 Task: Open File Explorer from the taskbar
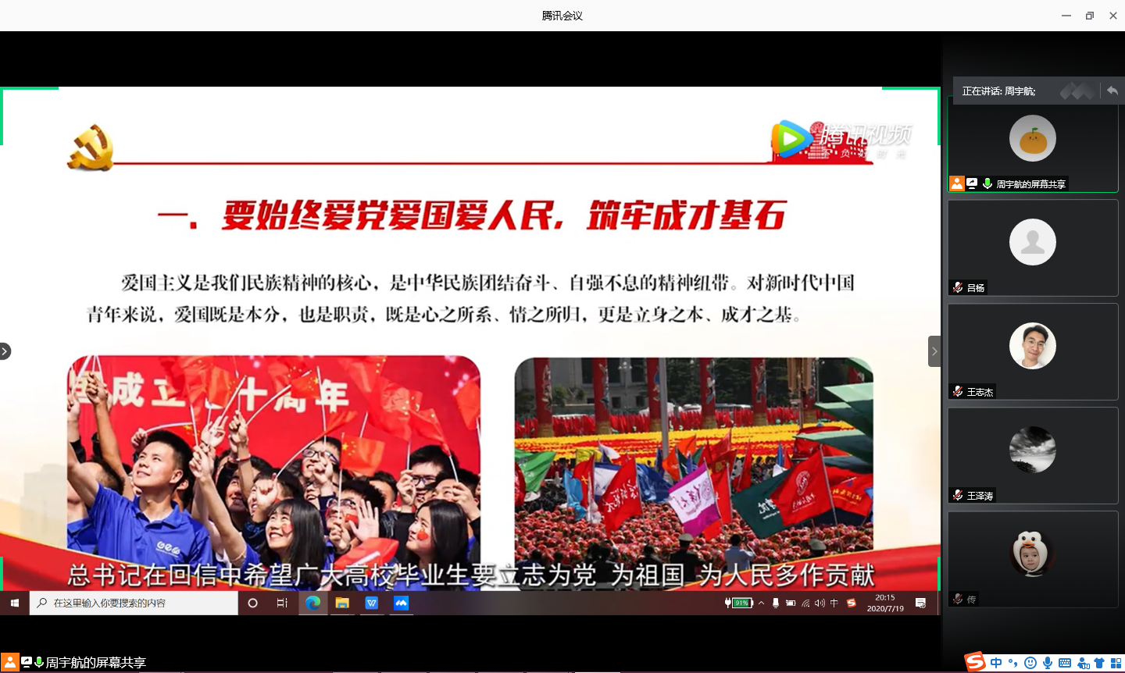(342, 603)
